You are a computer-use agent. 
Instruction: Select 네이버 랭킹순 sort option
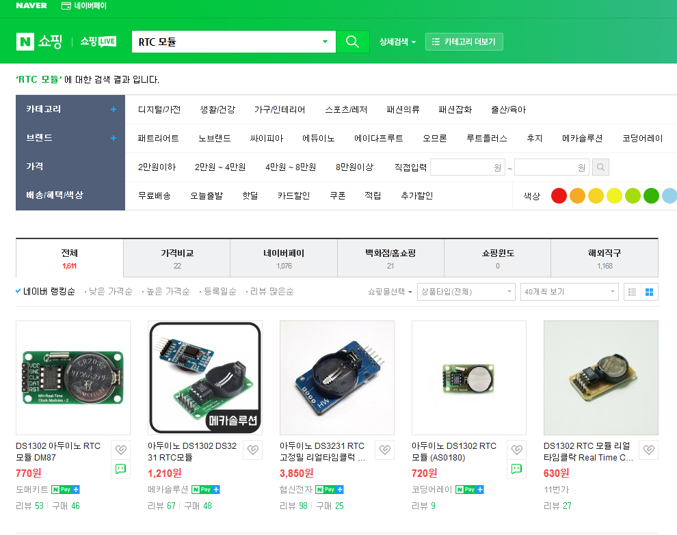[x=45, y=292]
